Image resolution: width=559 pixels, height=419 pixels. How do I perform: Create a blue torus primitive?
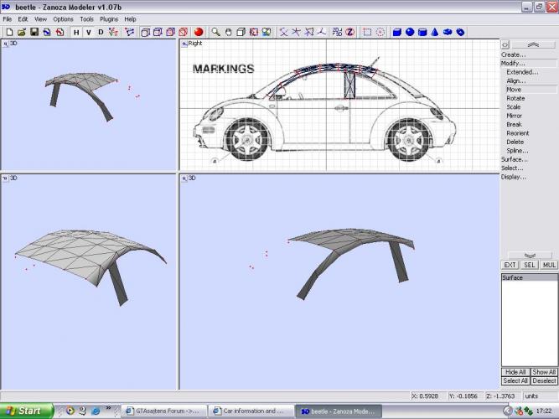(448, 32)
